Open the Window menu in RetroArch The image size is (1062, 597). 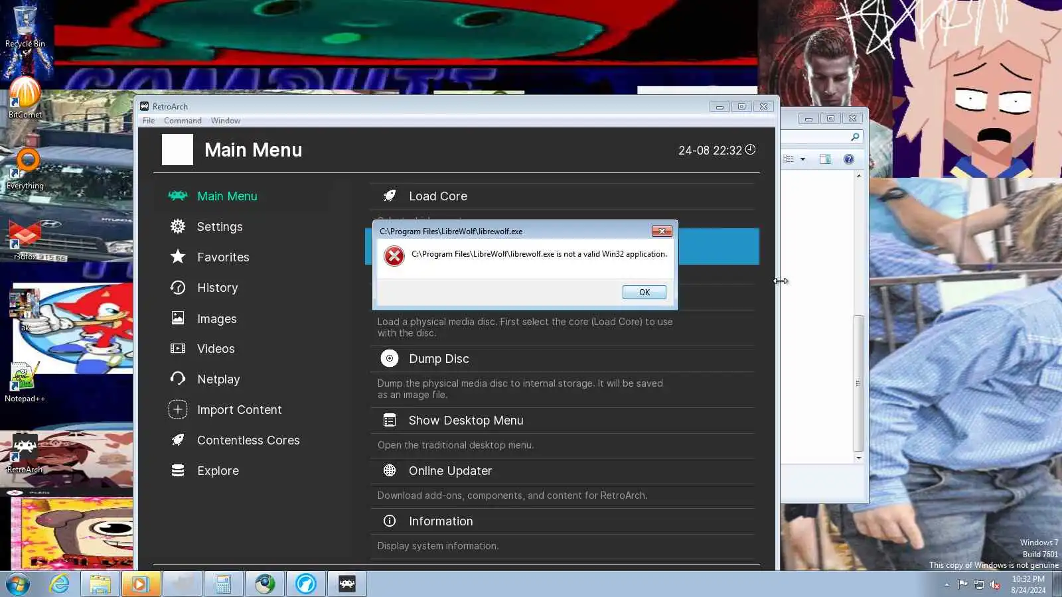tap(226, 121)
